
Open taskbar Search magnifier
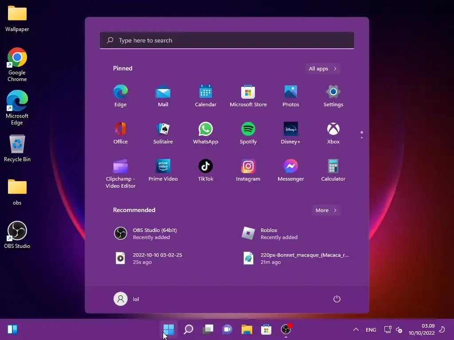point(188,329)
